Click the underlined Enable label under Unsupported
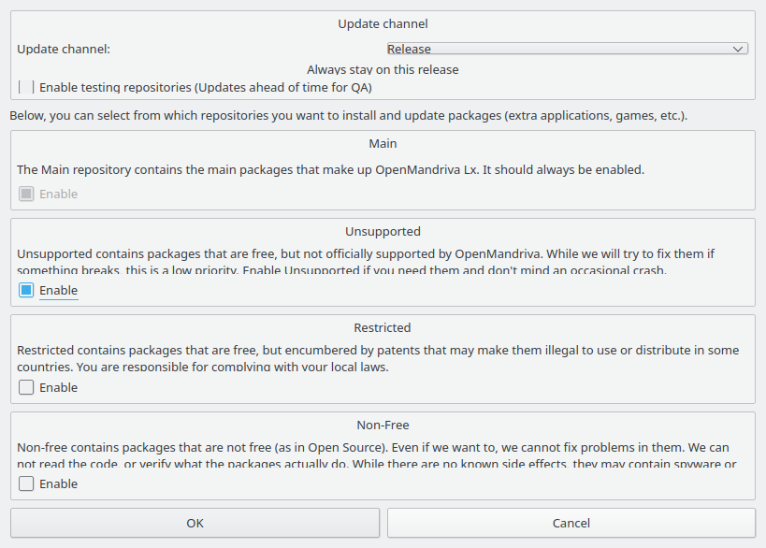 pos(59,290)
